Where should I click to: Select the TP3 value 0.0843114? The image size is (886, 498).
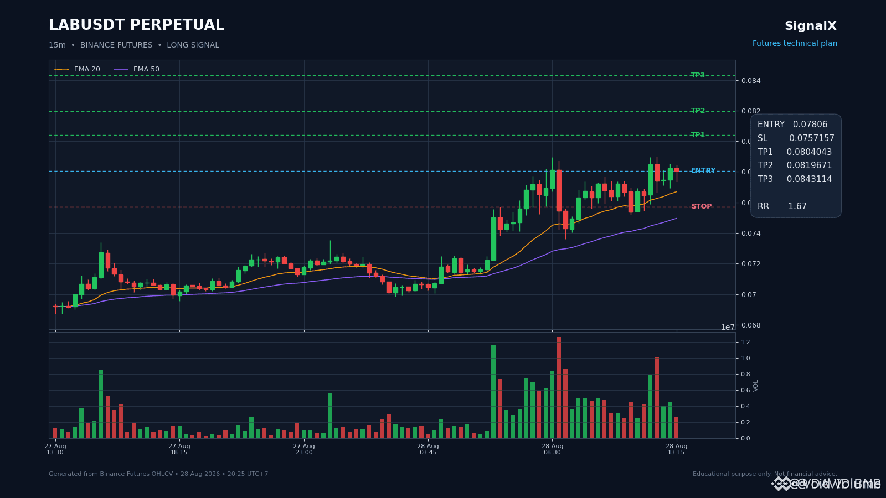point(809,179)
